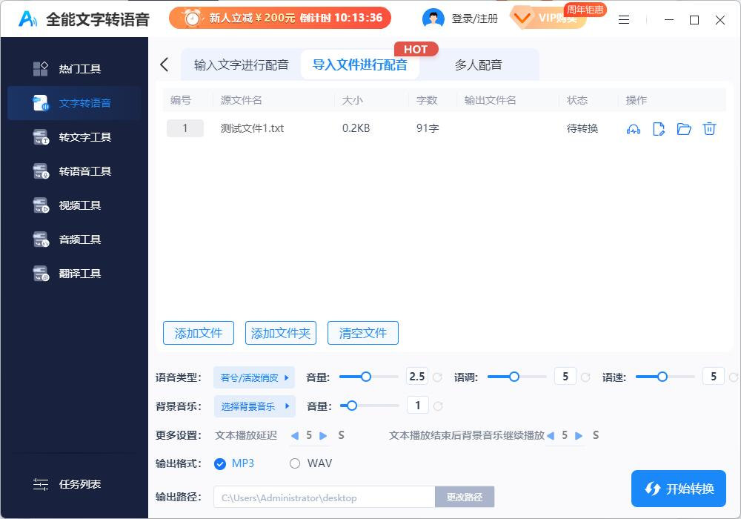741x519 pixels.
Task: Click the 开始转换 button
Action: tap(678, 489)
